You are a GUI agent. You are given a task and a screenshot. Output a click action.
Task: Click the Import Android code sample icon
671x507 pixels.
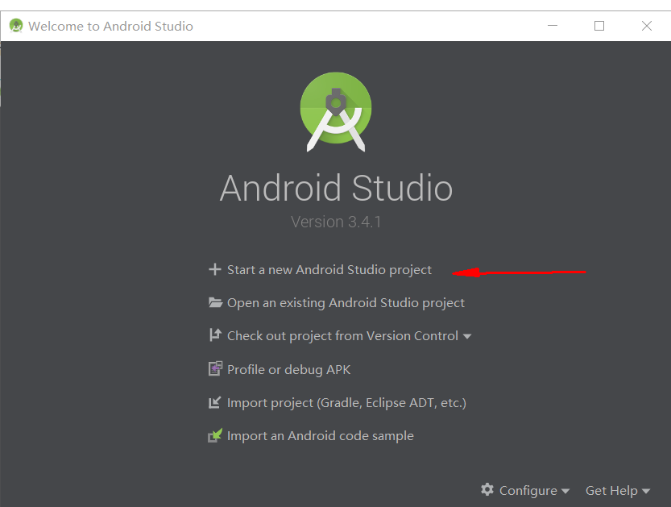(x=215, y=435)
